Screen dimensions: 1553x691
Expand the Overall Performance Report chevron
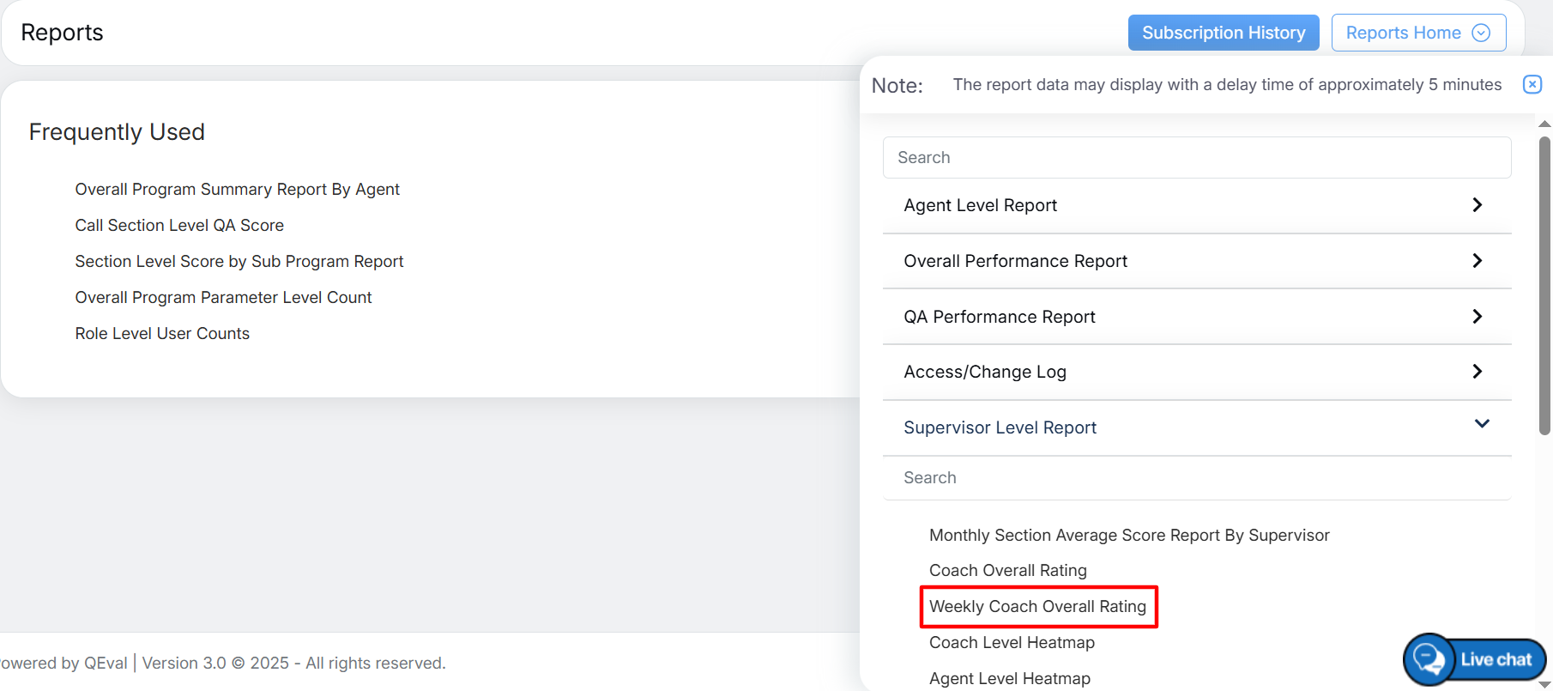1477,261
